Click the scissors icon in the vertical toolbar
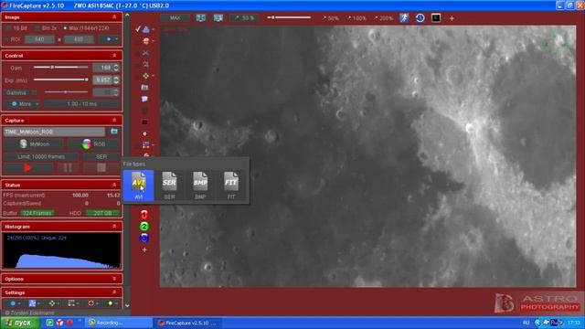 [145, 53]
